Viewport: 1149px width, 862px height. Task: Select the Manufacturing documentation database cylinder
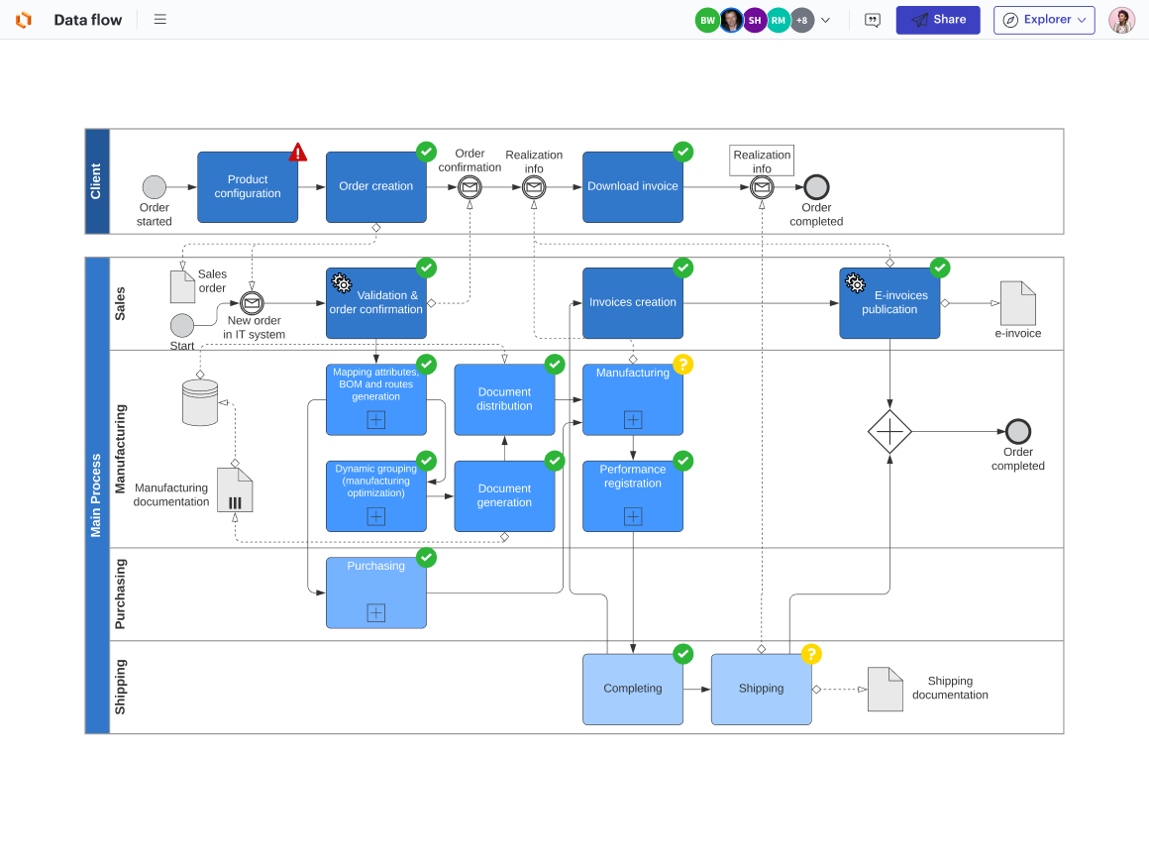tap(201, 399)
